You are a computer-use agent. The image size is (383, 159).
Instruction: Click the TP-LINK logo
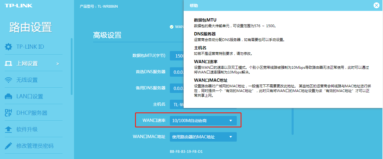coord(18,6)
